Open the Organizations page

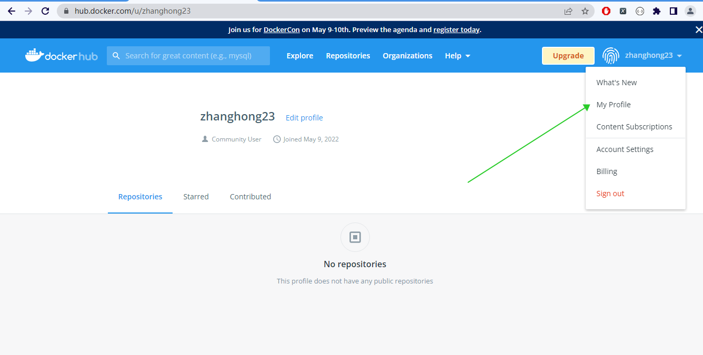coord(407,56)
